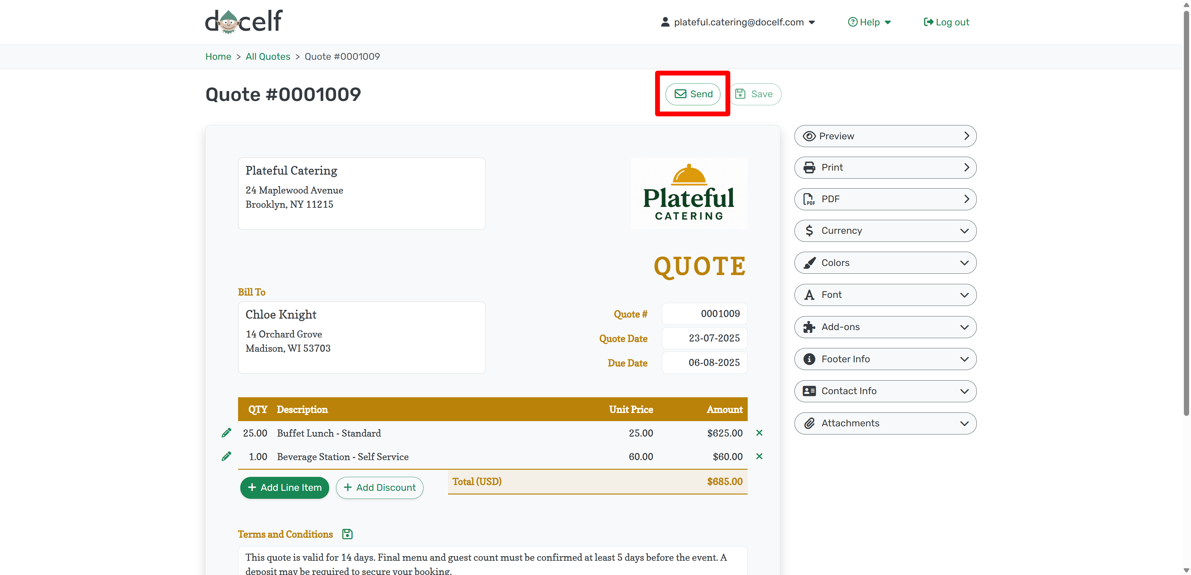Screen dimensions: 1191x575
Task: Go to All Quotes breadcrumb
Action: (268, 56)
